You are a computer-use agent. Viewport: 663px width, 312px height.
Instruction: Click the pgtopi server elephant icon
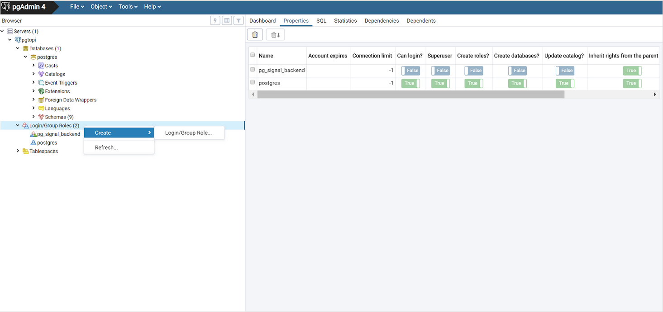point(18,40)
